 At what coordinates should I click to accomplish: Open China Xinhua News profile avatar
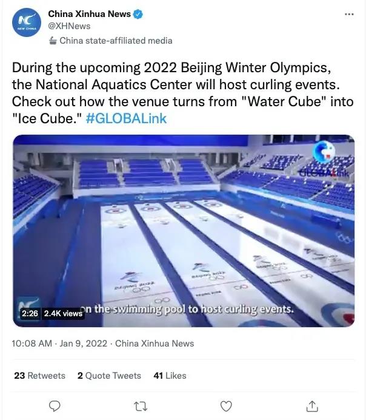(x=27, y=22)
